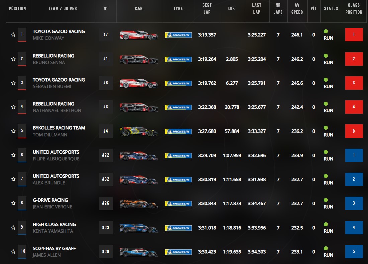Image resolution: width=368 pixels, height=264 pixels.
Task: Star the Bruno Senna entry
Action: (x=13, y=59)
